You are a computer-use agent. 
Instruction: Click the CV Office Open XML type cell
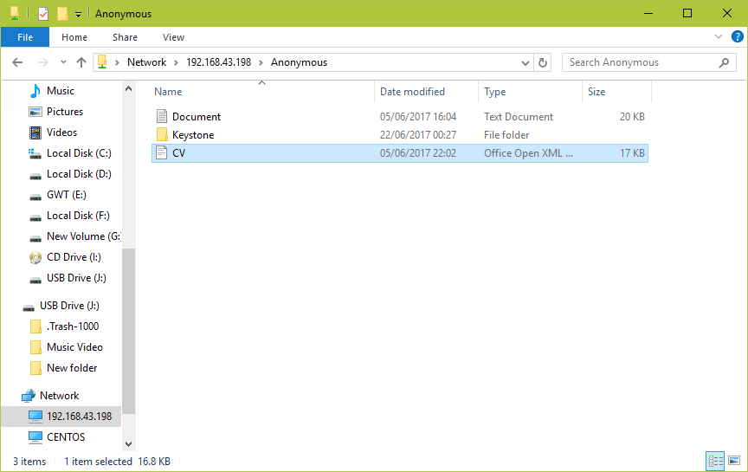529,153
